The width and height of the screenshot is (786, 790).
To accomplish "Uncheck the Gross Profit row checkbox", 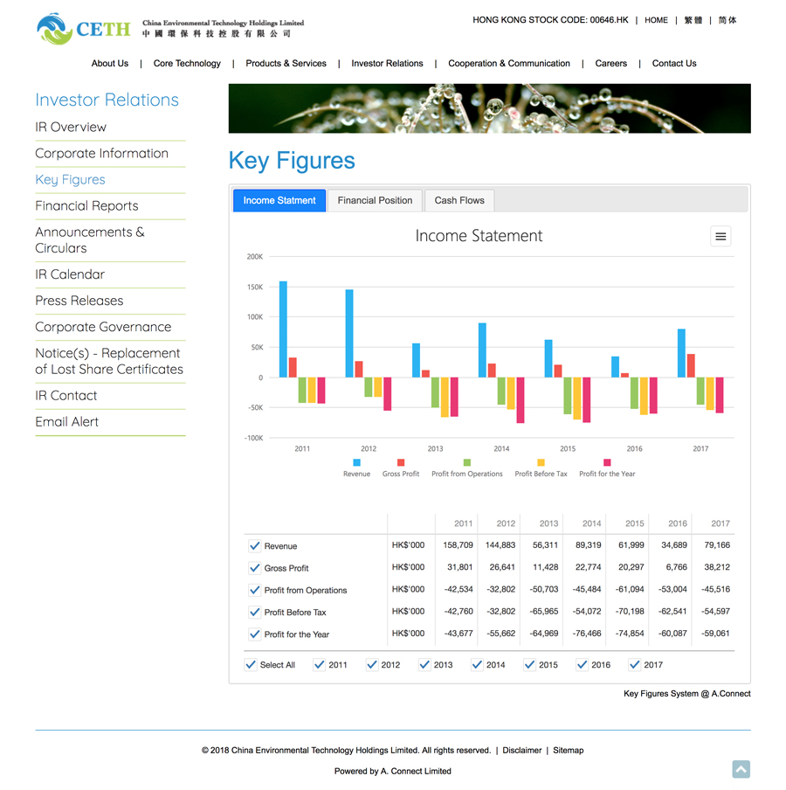I will pos(255,568).
